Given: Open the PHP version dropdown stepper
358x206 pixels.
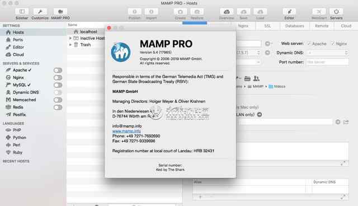Looking at the screenshot, I should 258,53.
